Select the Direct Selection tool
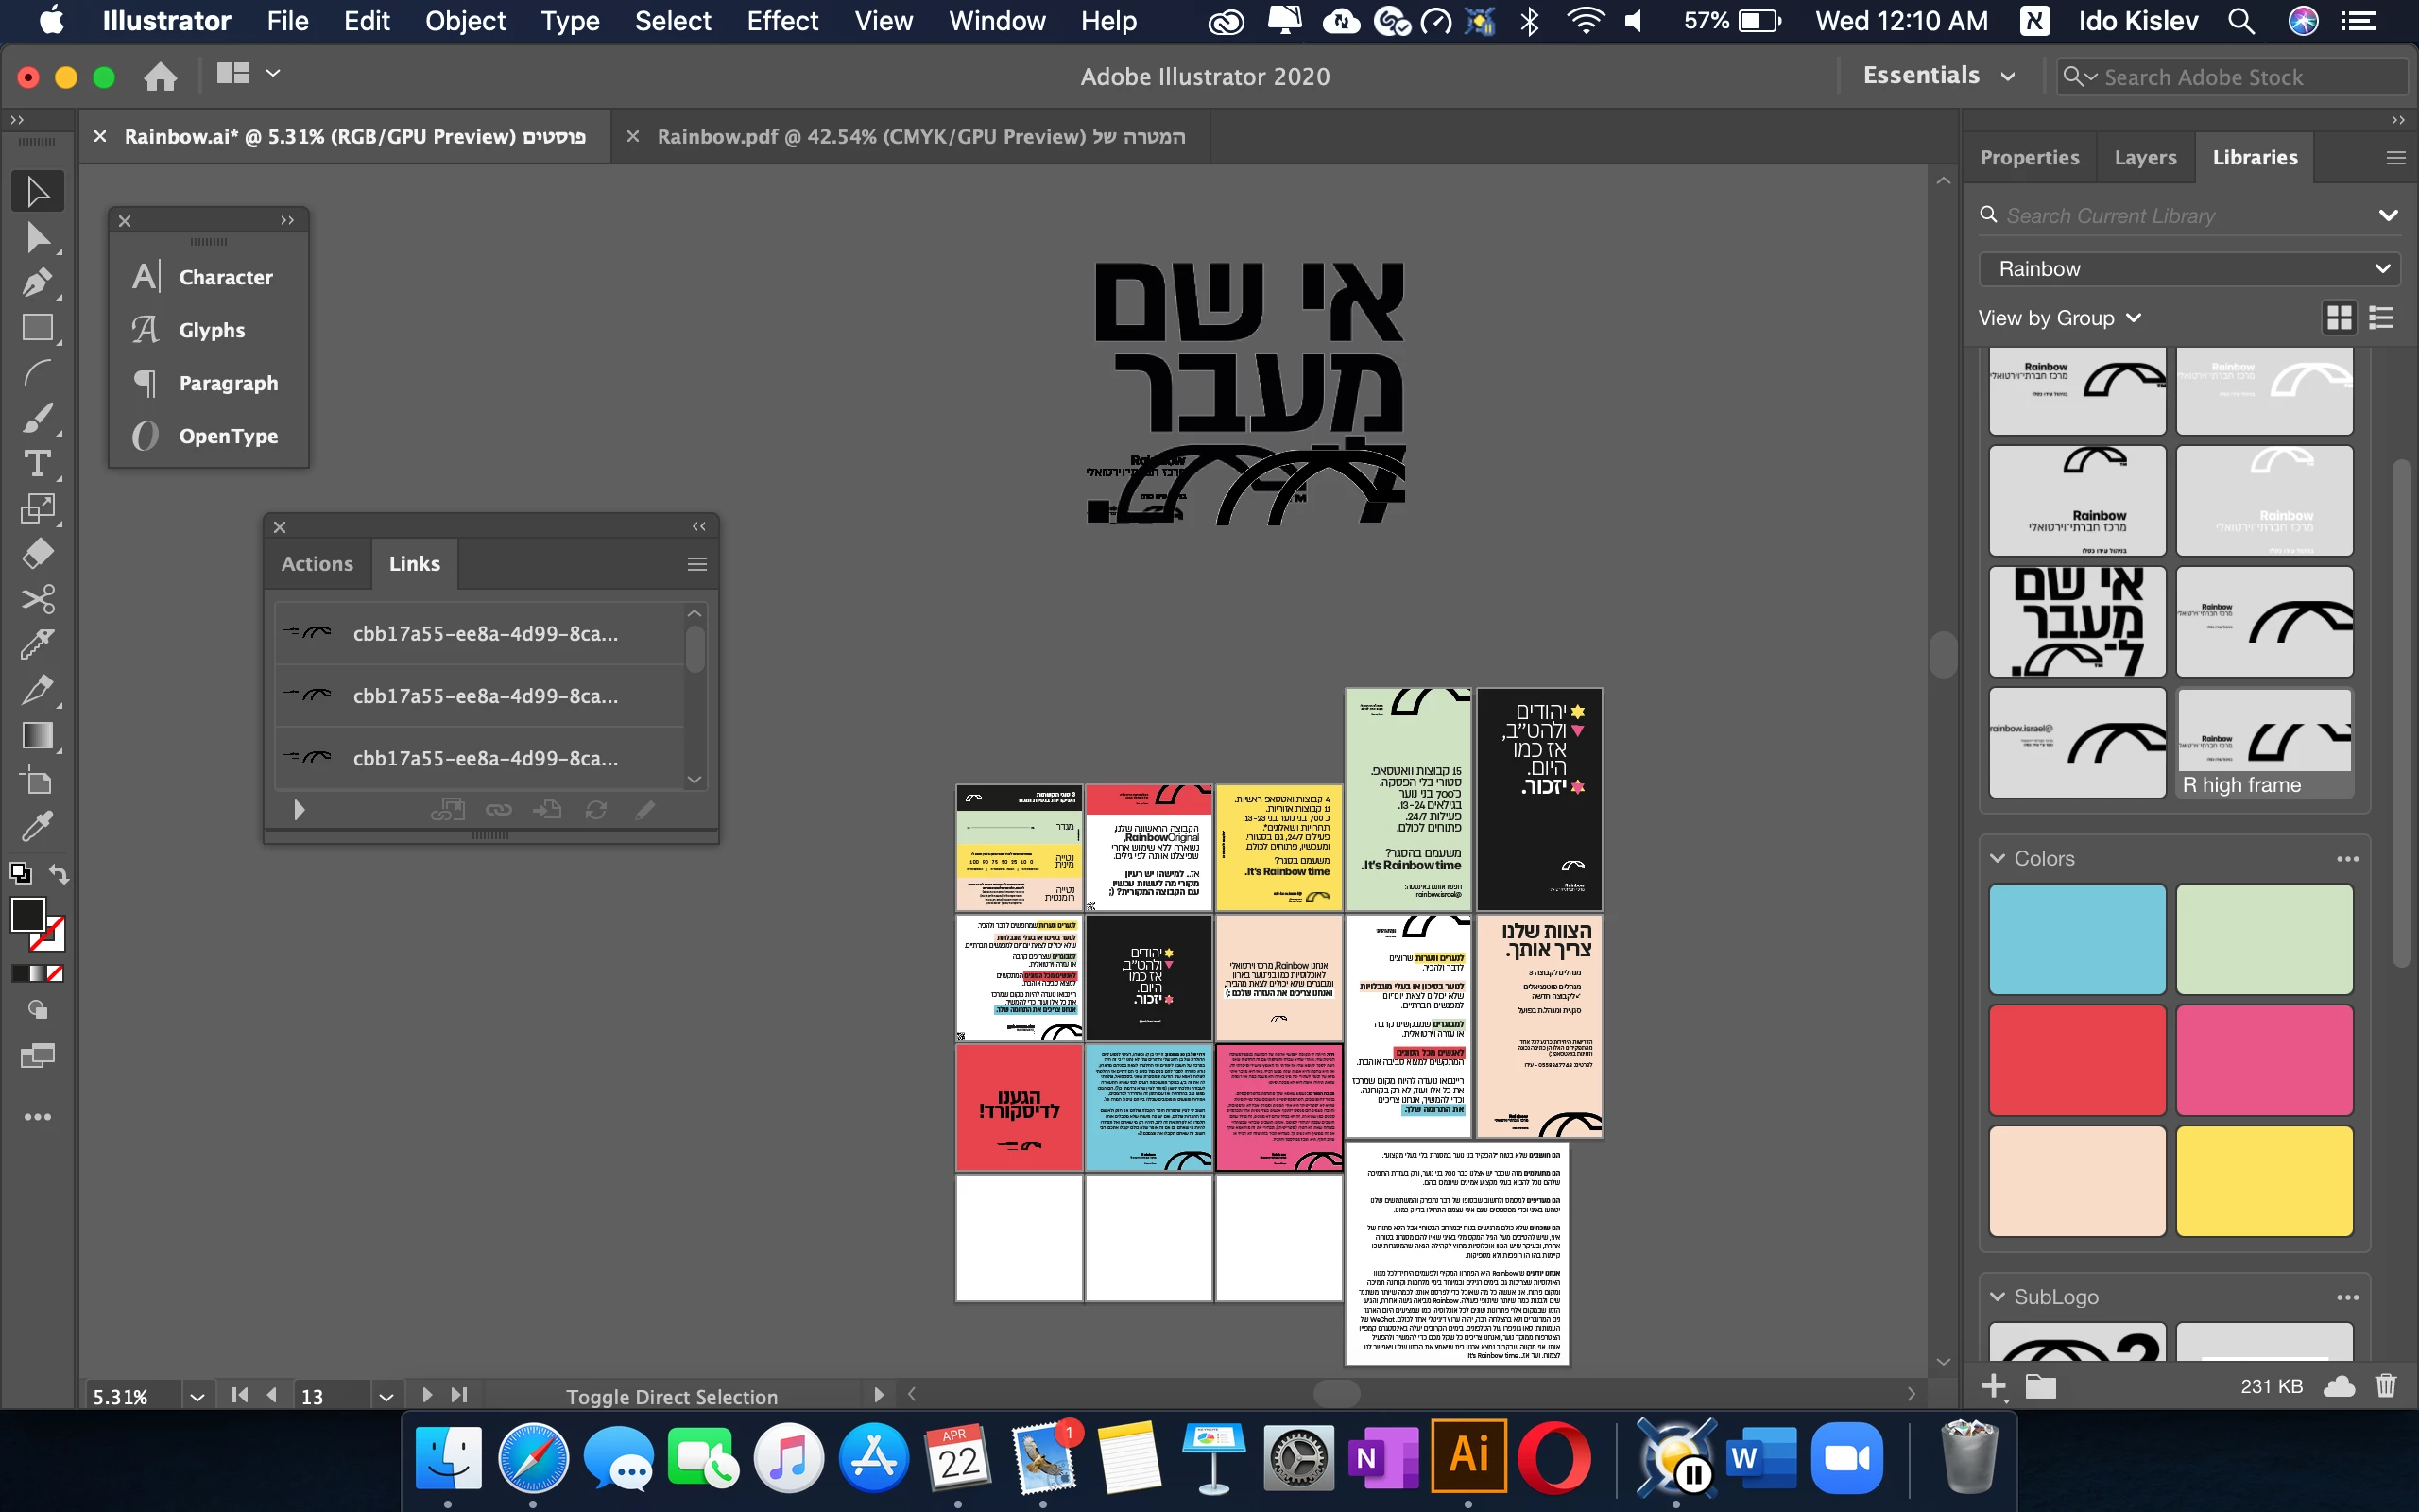This screenshot has height=1512, width=2419. (x=37, y=237)
